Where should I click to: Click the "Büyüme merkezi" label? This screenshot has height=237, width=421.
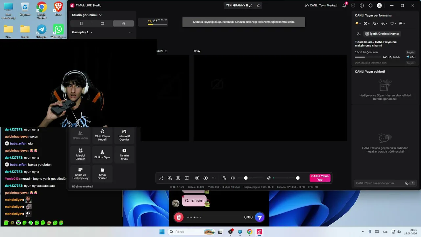[83, 186]
